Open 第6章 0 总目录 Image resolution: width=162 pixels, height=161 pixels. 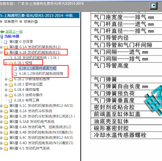pyautogui.click(x=21, y=42)
